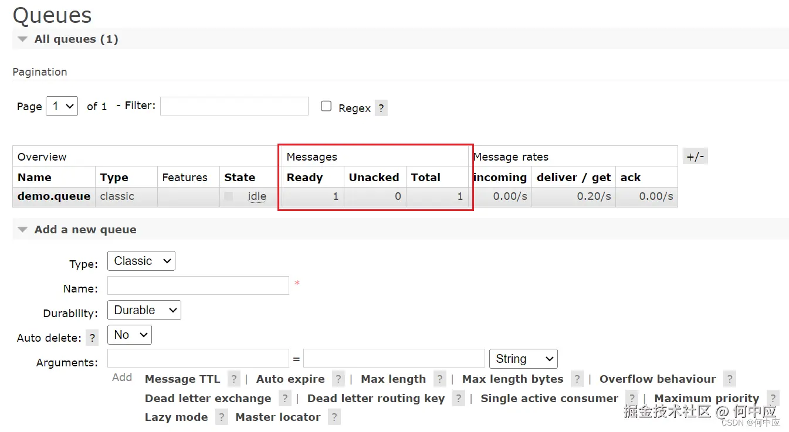Collapse the All queues section
The width and height of the screenshot is (789, 432).
[x=23, y=39]
